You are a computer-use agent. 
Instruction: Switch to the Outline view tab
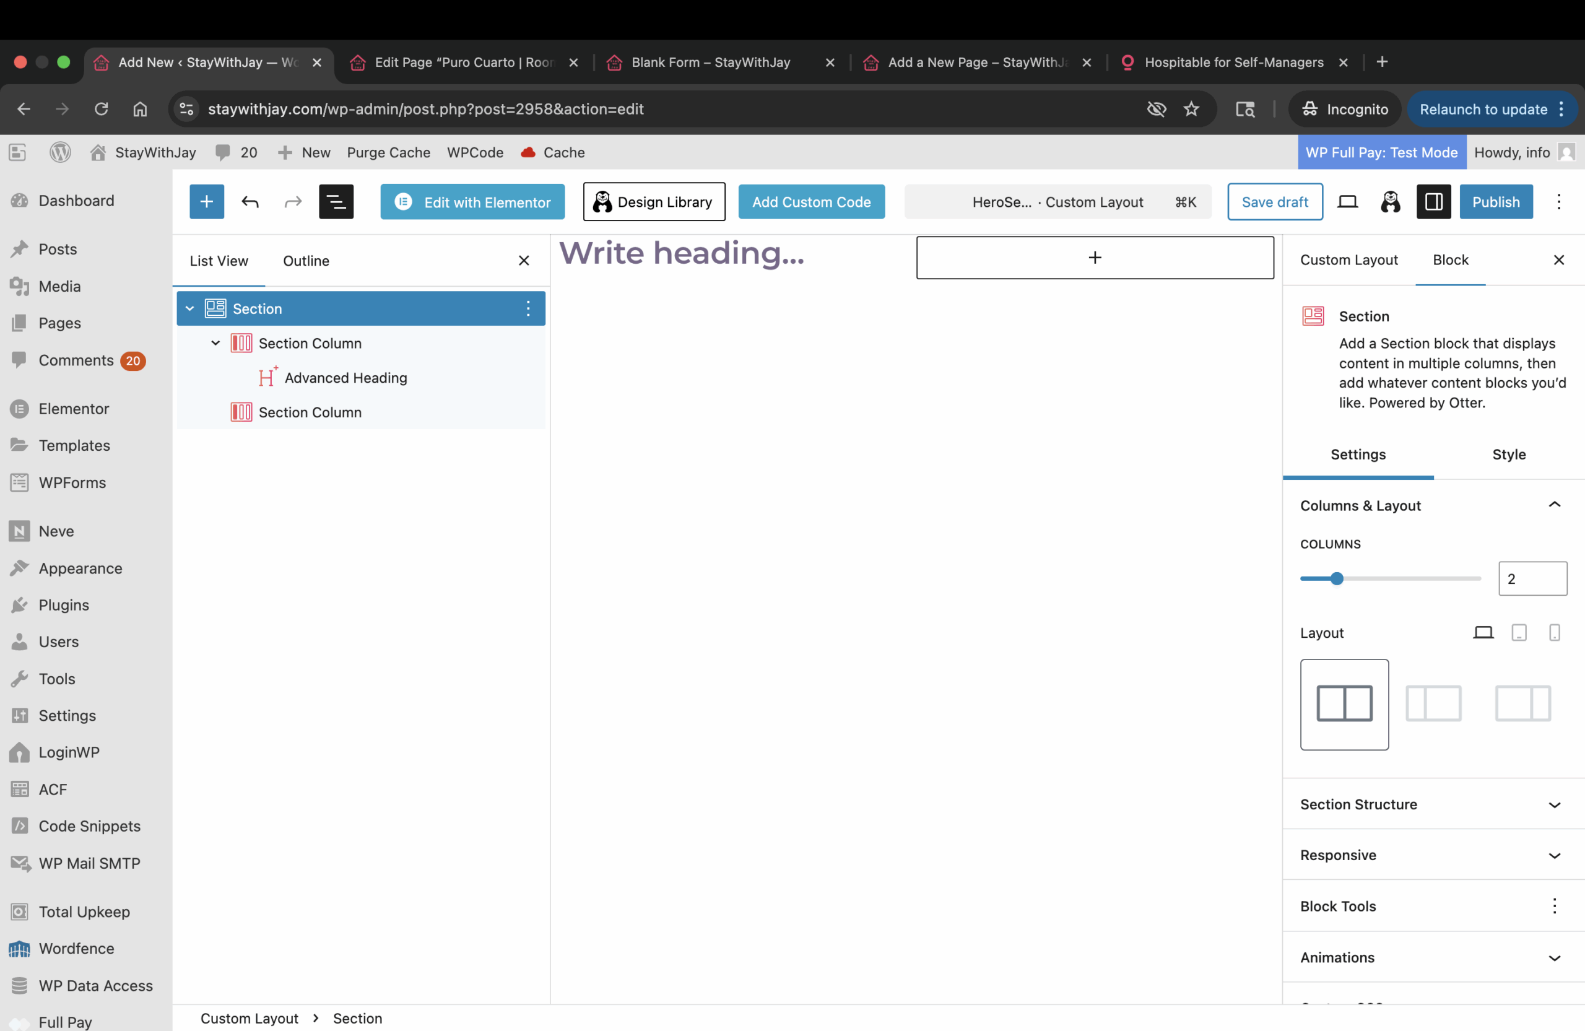pos(306,261)
